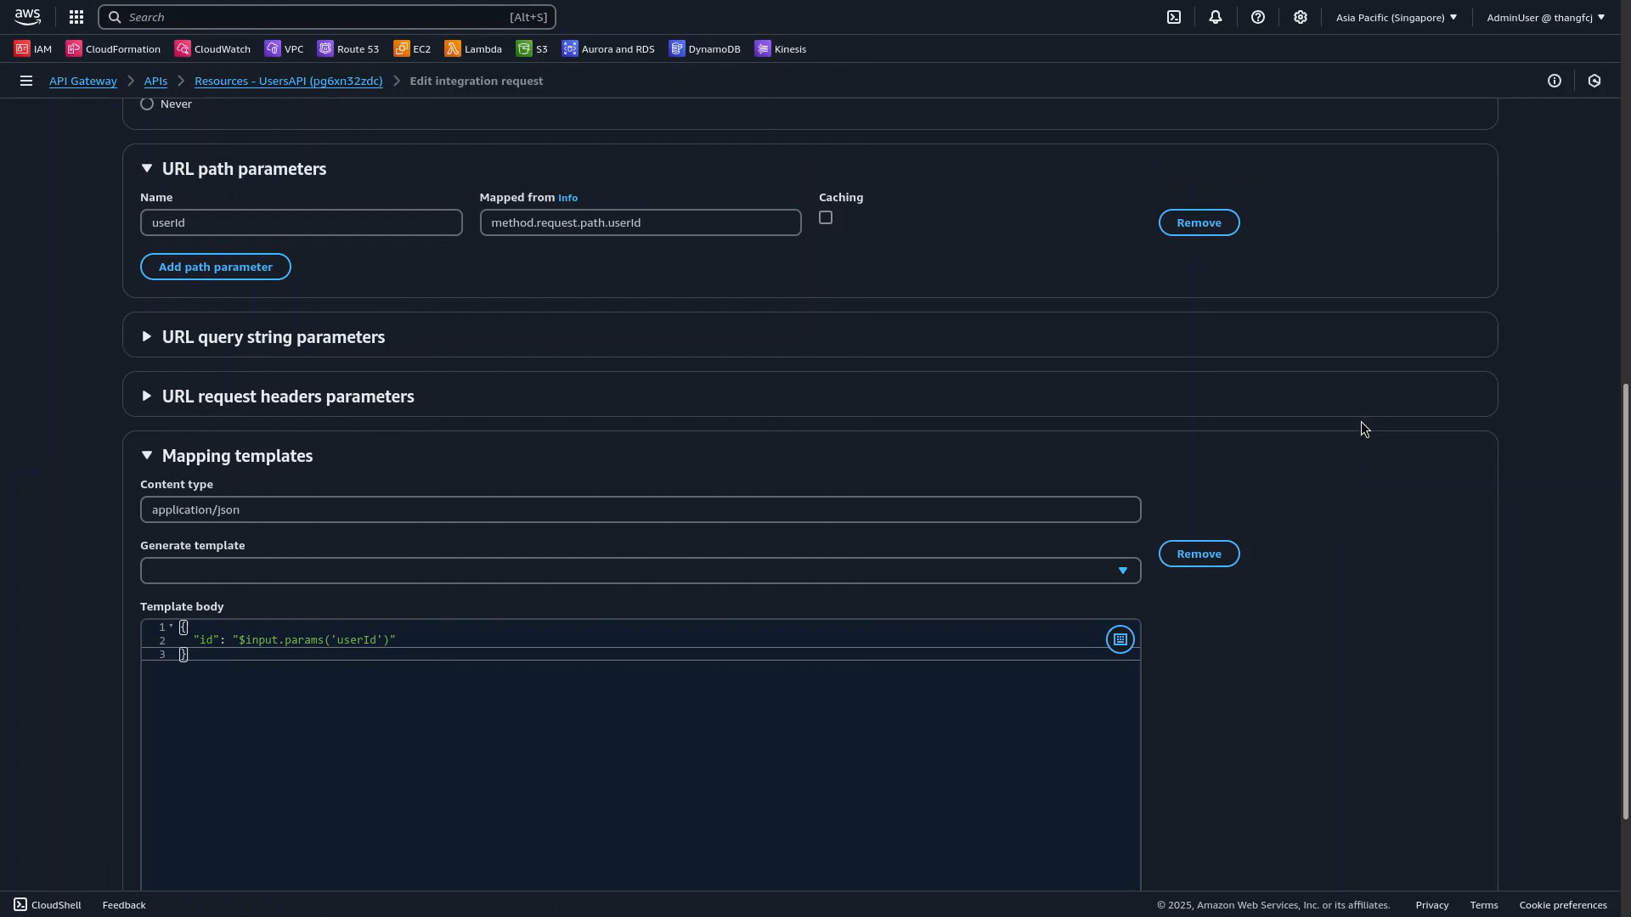The width and height of the screenshot is (1631, 917).
Task: Open Cookie preferences
Action: tap(1563, 904)
